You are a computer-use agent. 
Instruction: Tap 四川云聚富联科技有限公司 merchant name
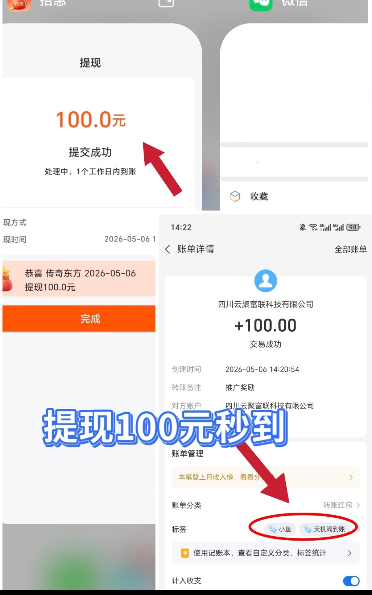(266, 304)
